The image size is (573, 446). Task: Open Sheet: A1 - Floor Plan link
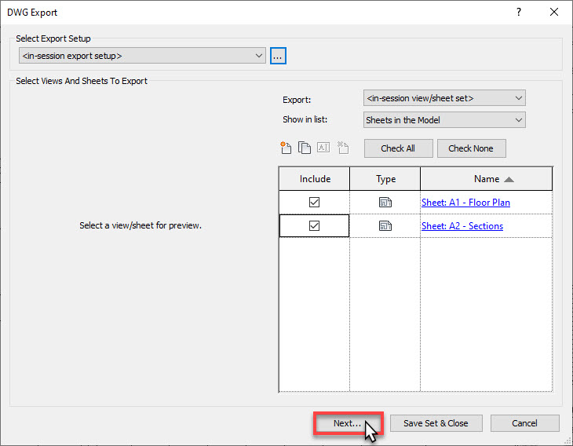tap(465, 203)
